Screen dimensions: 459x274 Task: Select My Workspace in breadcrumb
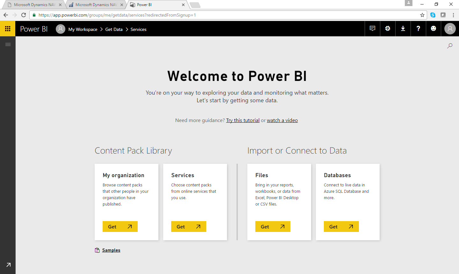[83, 29]
